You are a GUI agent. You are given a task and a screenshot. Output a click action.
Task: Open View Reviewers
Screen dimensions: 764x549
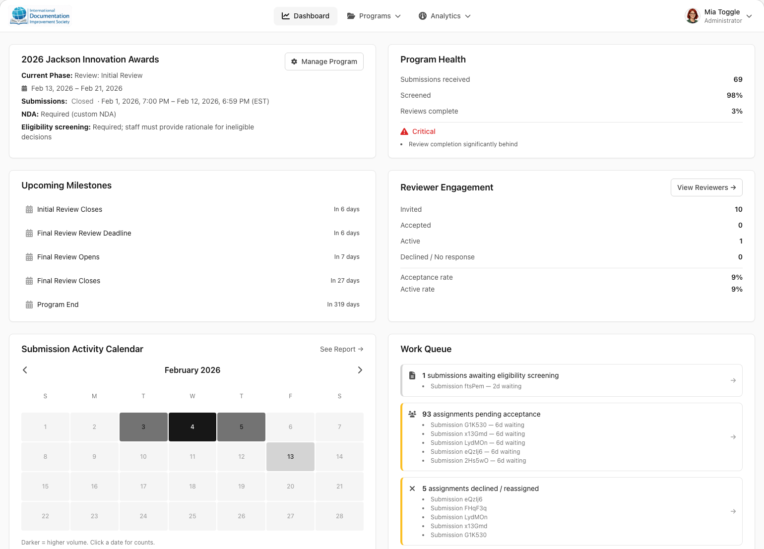706,187
